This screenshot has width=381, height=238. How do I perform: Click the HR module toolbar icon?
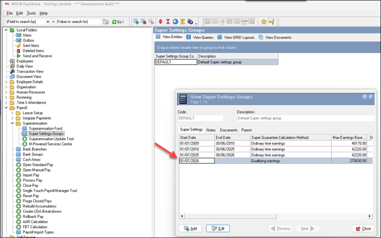[207, 22]
